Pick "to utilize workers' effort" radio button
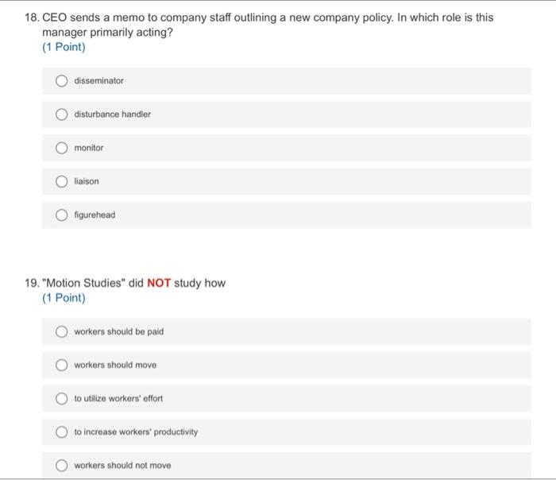556x480 pixels. tap(61, 398)
